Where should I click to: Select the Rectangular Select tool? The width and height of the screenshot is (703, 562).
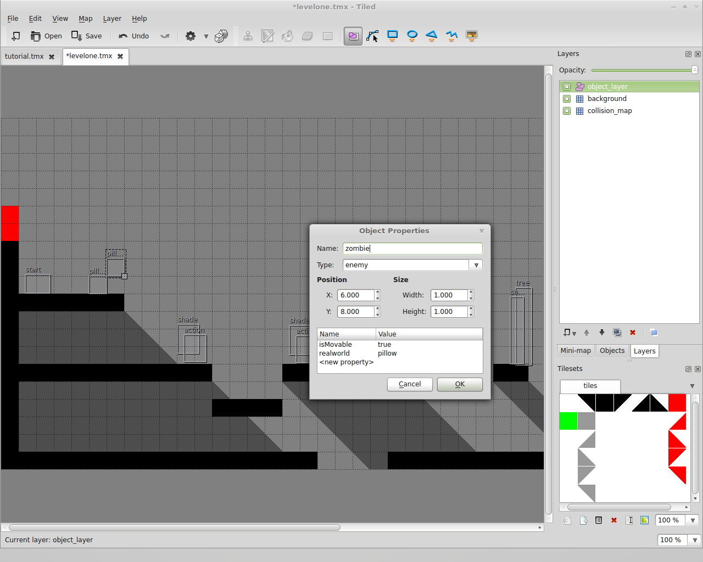coord(327,36)
